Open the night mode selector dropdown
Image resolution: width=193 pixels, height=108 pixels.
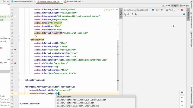(x=162, y=10)
